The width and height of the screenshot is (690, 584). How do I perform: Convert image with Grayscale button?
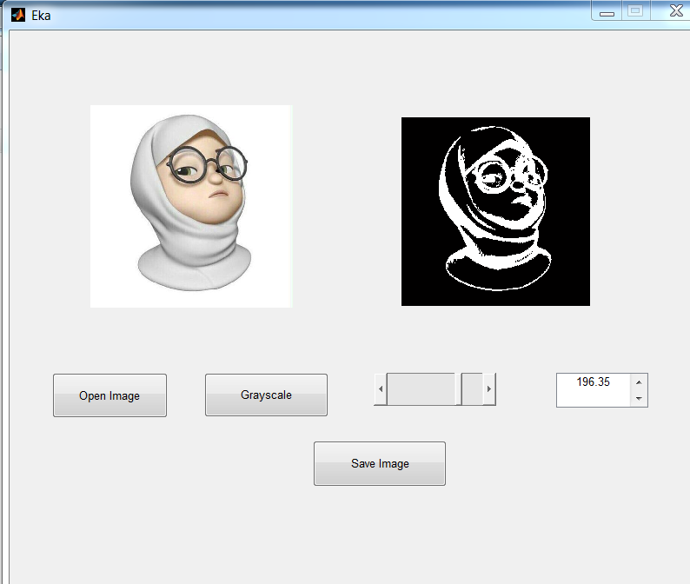coord(266,395)
